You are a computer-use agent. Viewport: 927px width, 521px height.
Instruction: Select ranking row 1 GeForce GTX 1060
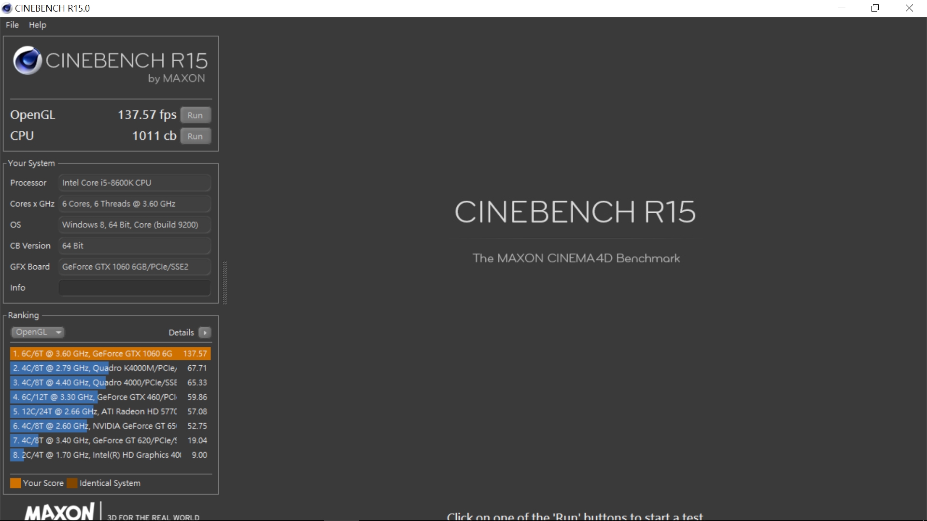click(111, 354)
